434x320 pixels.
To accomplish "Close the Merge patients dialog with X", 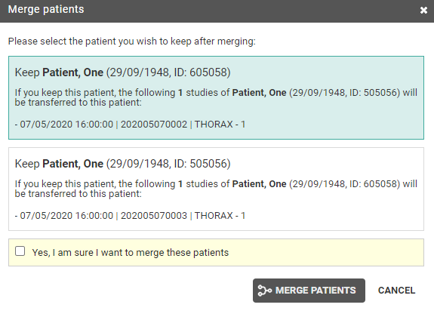I will 423,11.
